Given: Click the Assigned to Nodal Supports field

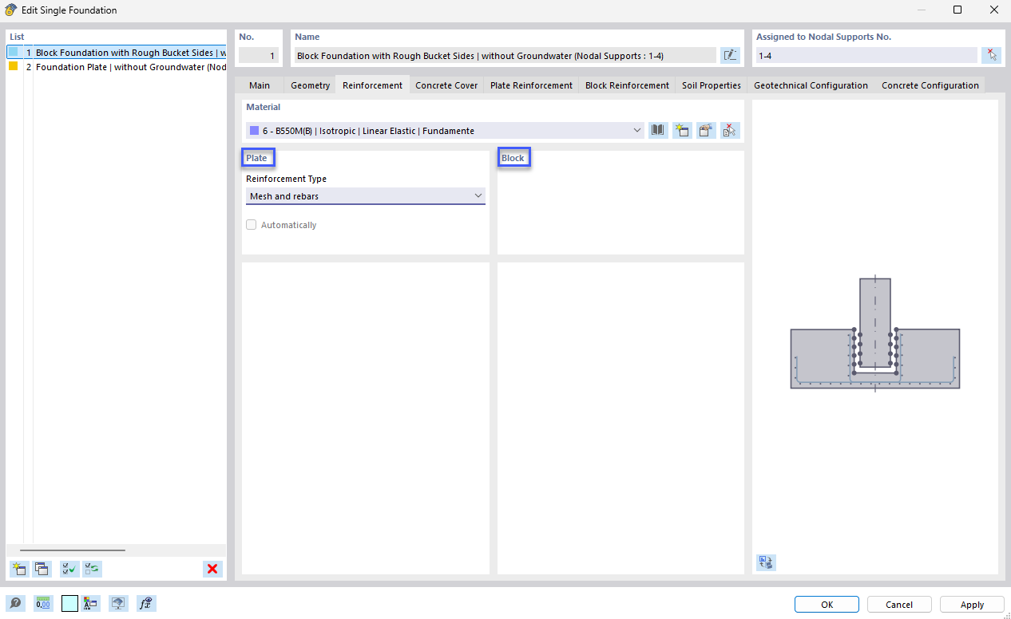Looking at the screenshot, I should [x=866, y=56].
